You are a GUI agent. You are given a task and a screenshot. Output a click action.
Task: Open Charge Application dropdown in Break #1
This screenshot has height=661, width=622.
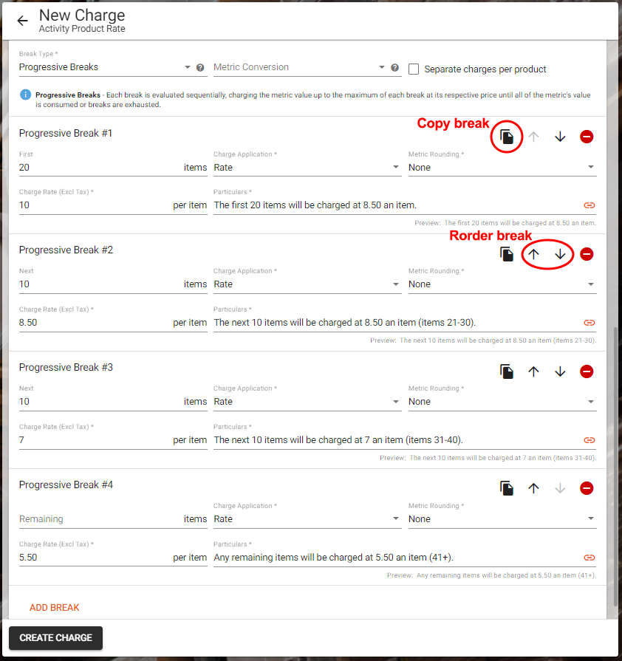307,168
